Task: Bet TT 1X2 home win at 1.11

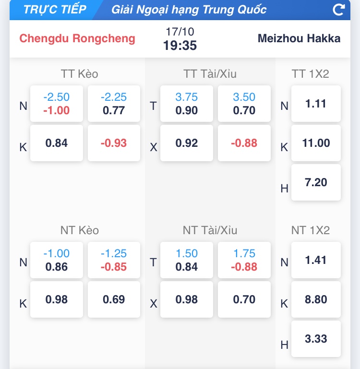Action: click(316, 104)
